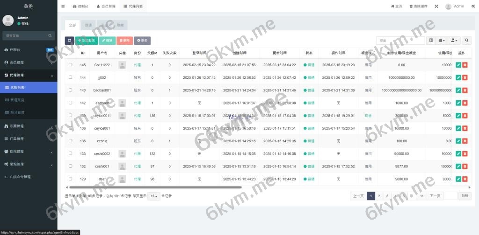Open the settings cogs icon at top right
Viewport: 479px width, 235px height.
click(473, 6)
